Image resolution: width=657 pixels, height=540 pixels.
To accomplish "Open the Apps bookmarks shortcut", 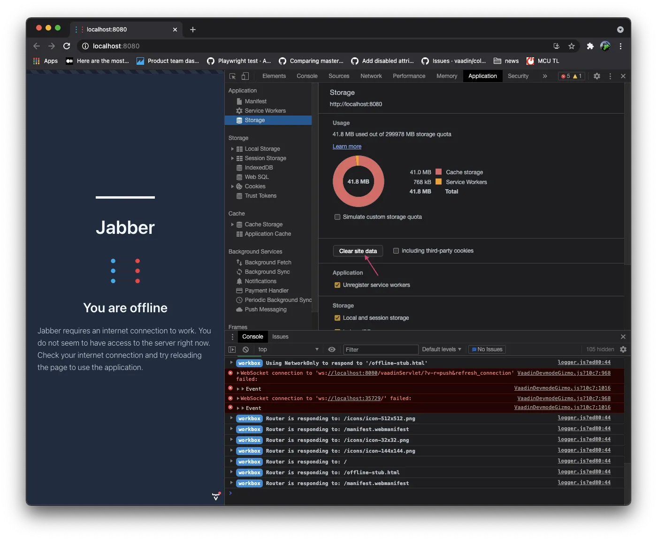I will pyautogui.click(x=46, y=61).
